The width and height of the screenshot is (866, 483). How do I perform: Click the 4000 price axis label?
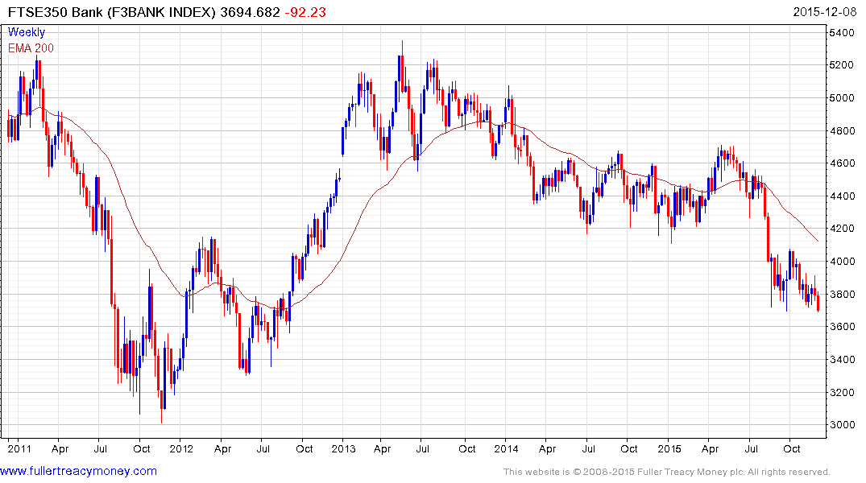[x=842, y=261]
